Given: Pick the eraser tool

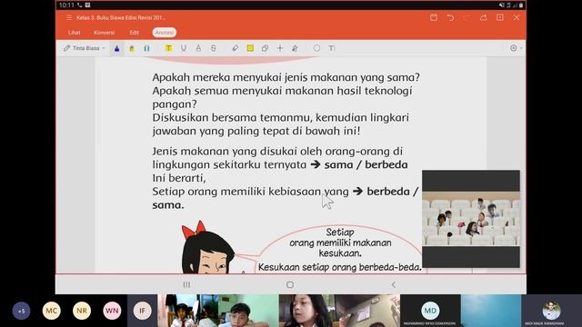Looking at the screenshot, I should pos(236,48).
